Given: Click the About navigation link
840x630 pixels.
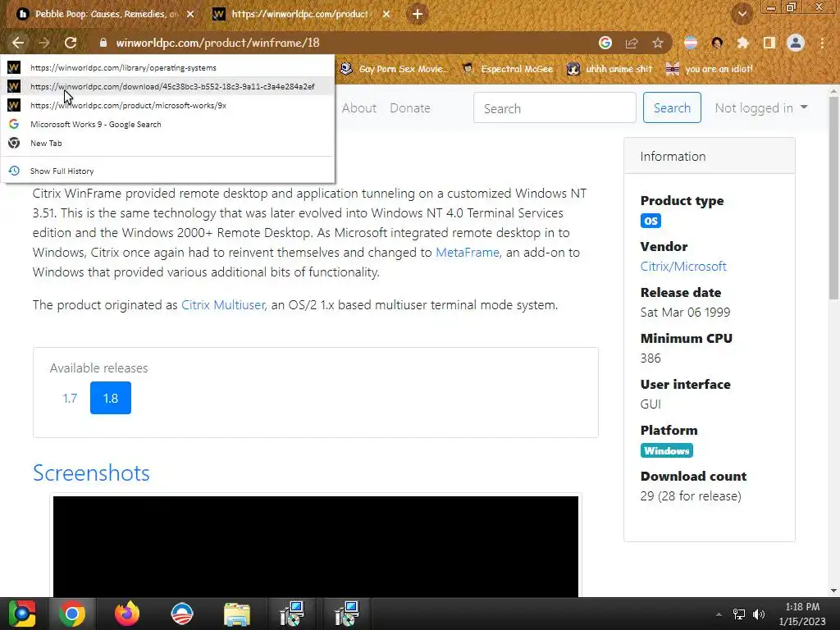Looking at the screenshot, I should pos(359,108).
